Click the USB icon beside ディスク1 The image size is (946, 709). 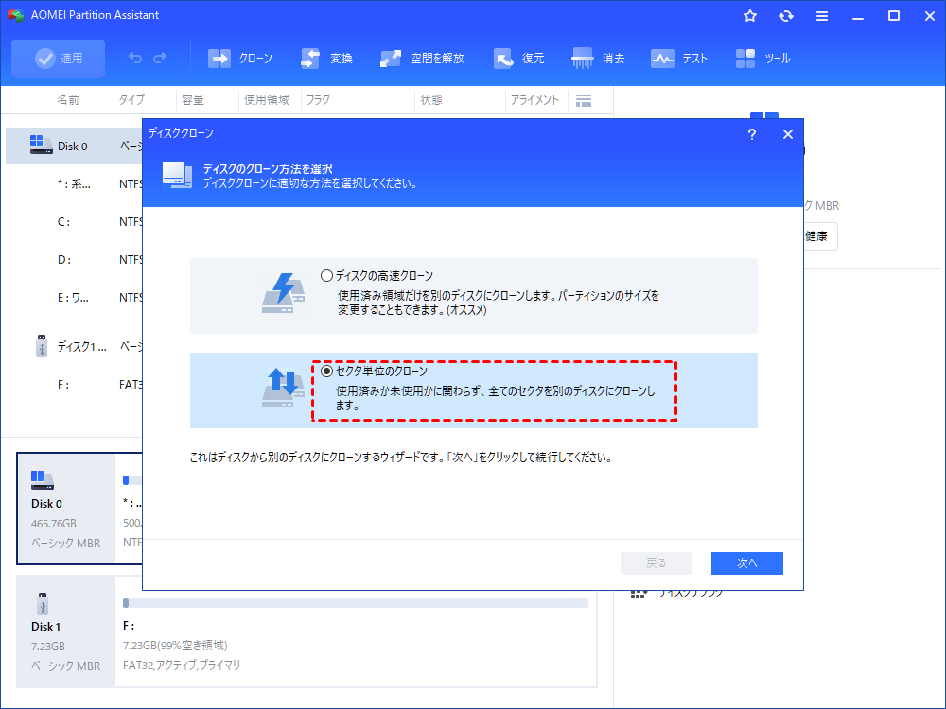coord(41,346)
